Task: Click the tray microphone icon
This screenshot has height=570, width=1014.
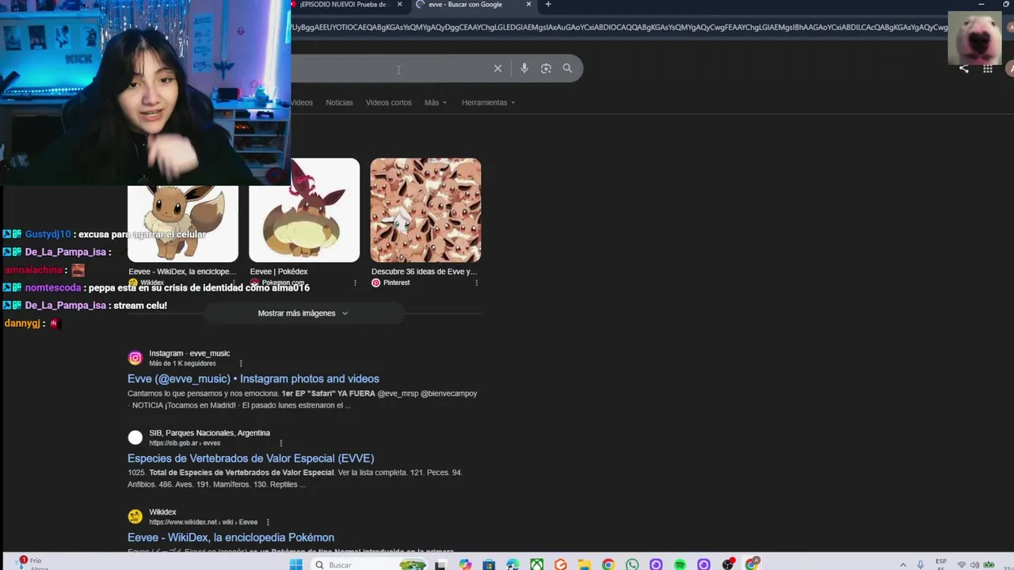Action: 921,564
